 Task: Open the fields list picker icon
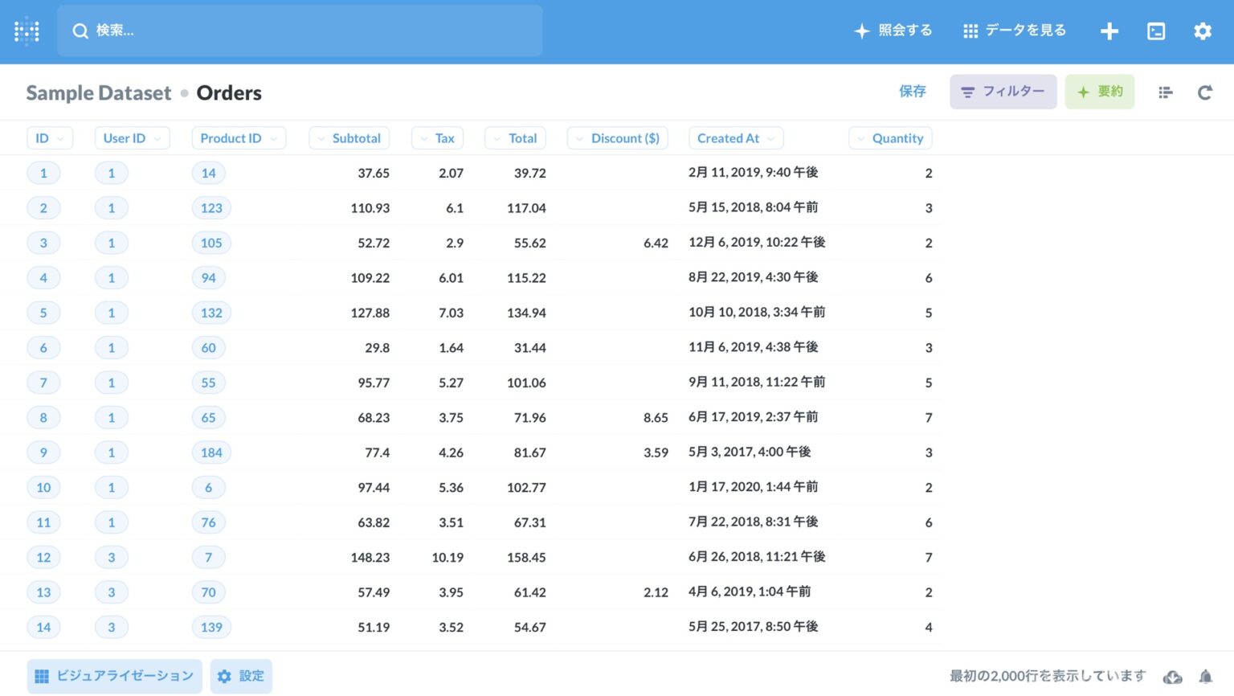pyautogui.click(x=1165, y=92)
